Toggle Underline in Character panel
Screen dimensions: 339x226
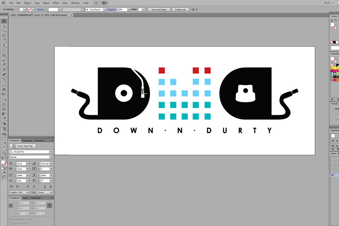point(45,187)
